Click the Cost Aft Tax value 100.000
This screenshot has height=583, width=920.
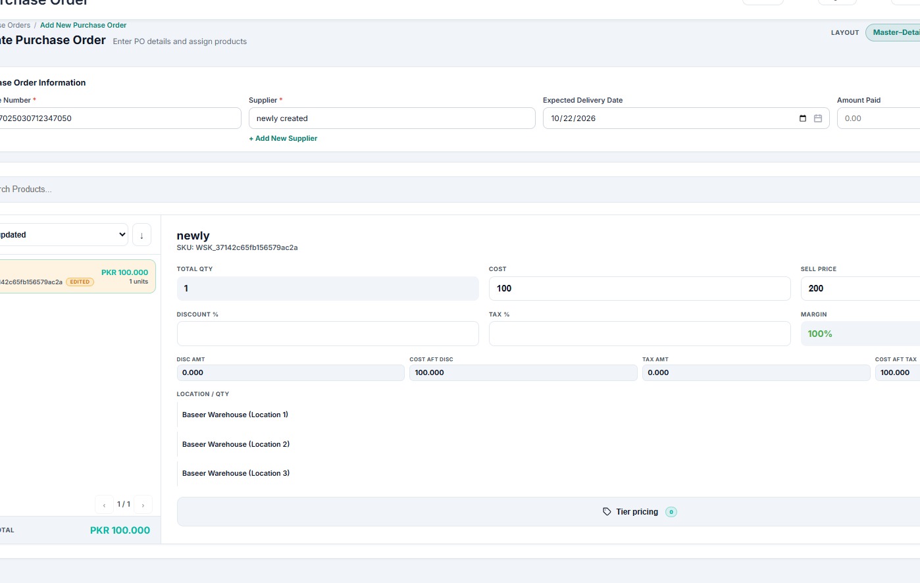[x=898, y=372]
